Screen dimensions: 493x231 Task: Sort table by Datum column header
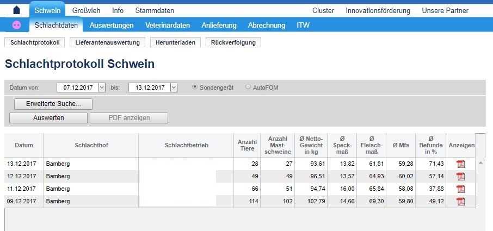coord(24,145)
